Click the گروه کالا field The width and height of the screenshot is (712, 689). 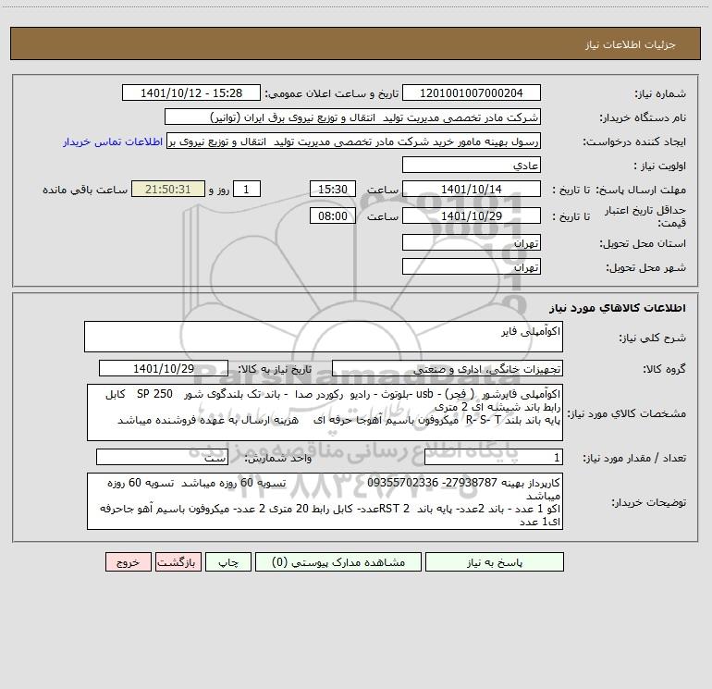pos(448,368)
